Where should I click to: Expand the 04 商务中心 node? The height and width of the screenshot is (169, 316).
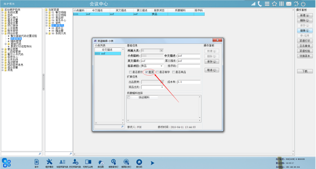(x=47, y=20)
